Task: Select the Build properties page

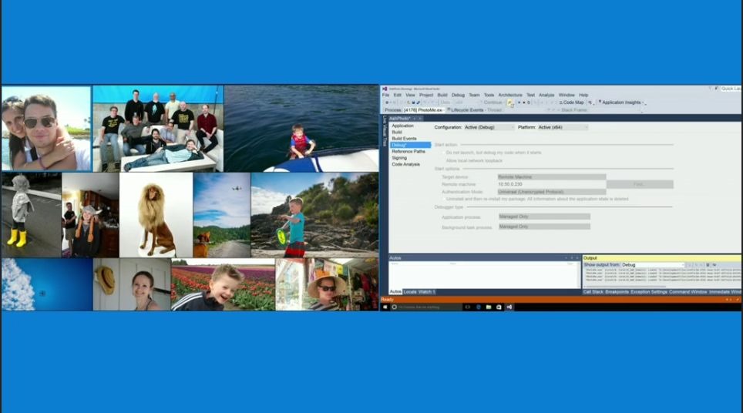Action: click(397, 132)
